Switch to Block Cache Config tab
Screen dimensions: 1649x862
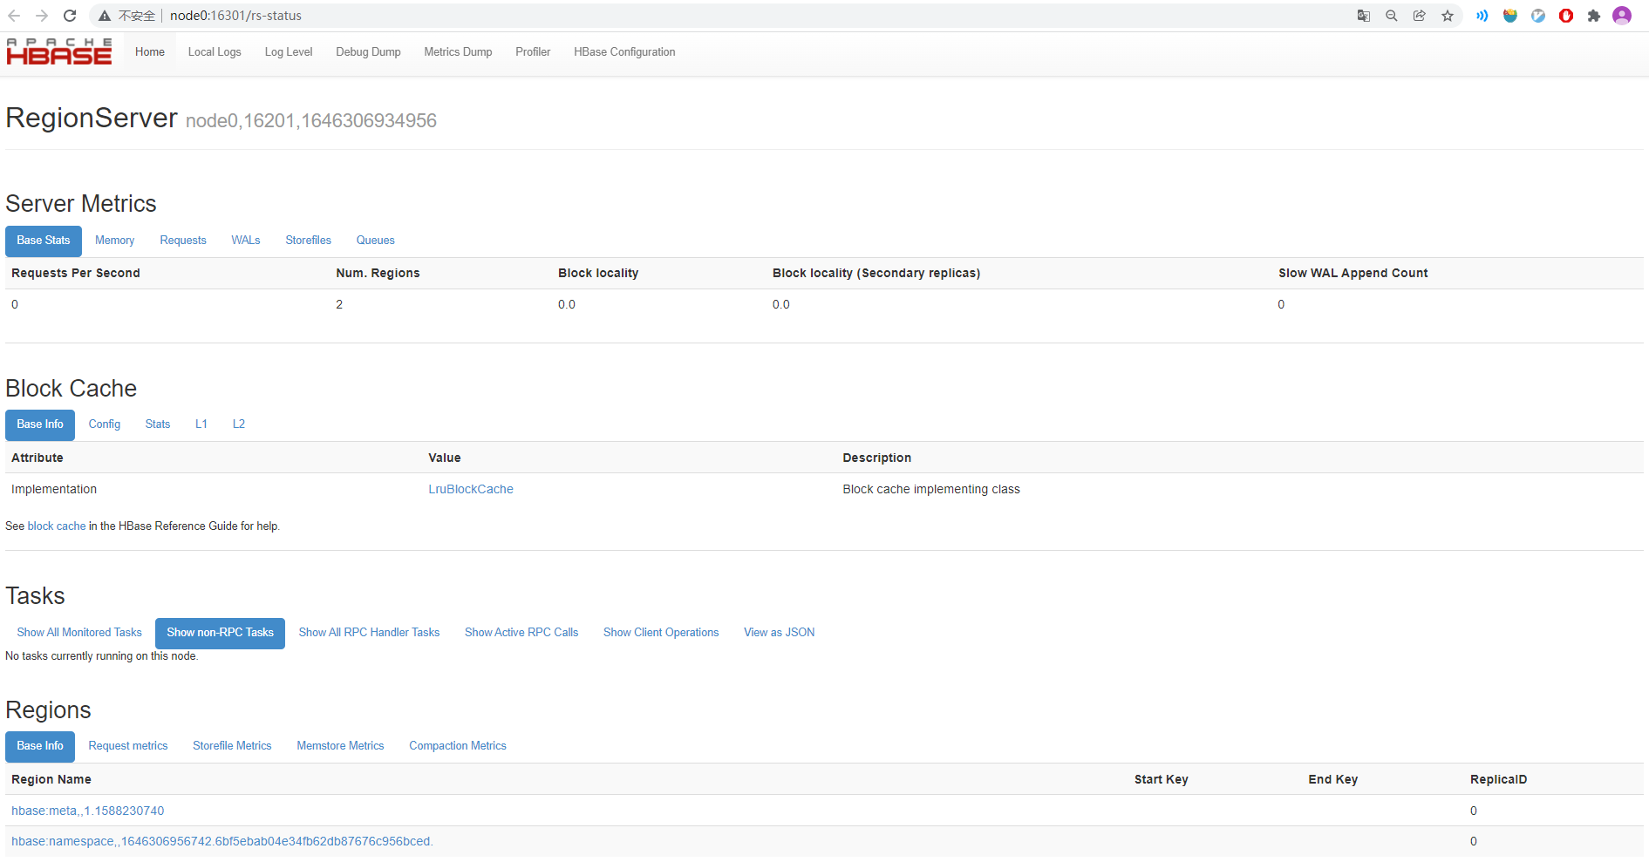pos(105,424)
